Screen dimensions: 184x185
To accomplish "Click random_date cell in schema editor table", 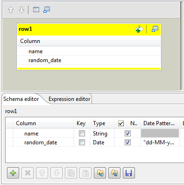I will click(43, 142).
